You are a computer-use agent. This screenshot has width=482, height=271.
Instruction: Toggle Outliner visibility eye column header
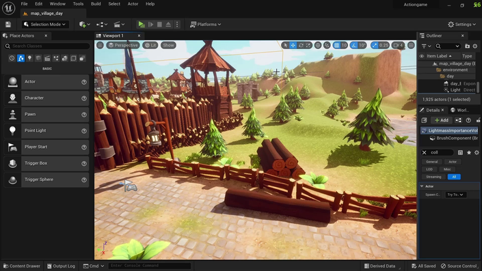(x=422, y=56)
